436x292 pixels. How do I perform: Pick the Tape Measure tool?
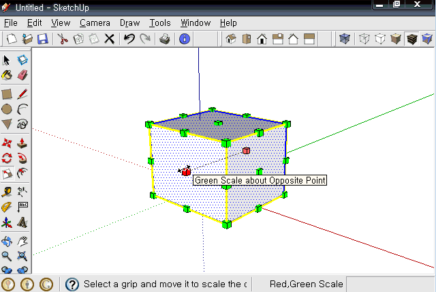7,192
